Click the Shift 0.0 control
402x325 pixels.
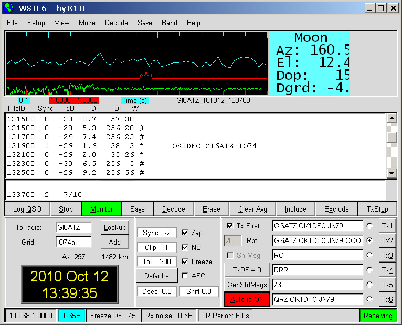pyautogui.click(x=199, y=291)
